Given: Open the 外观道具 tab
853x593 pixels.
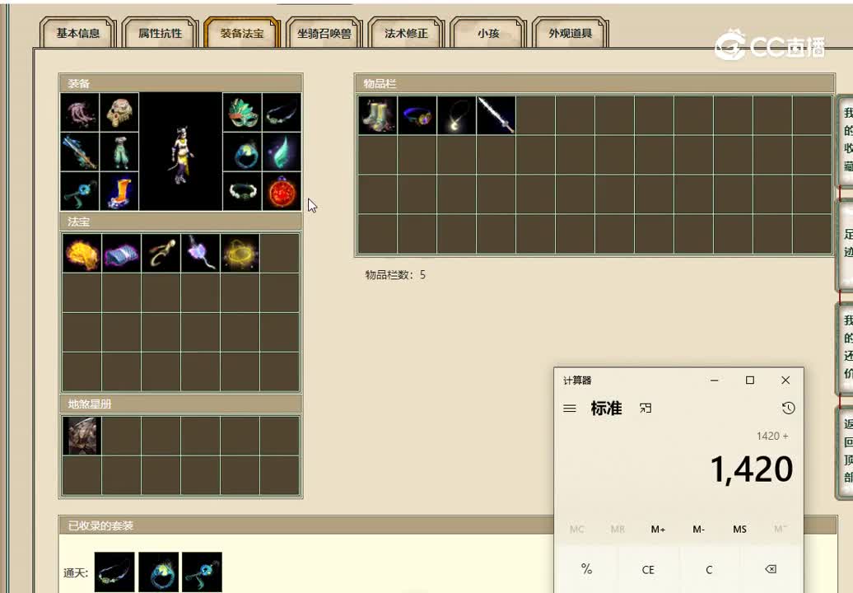Looking at the screenshot, I should tap(570, 33).
